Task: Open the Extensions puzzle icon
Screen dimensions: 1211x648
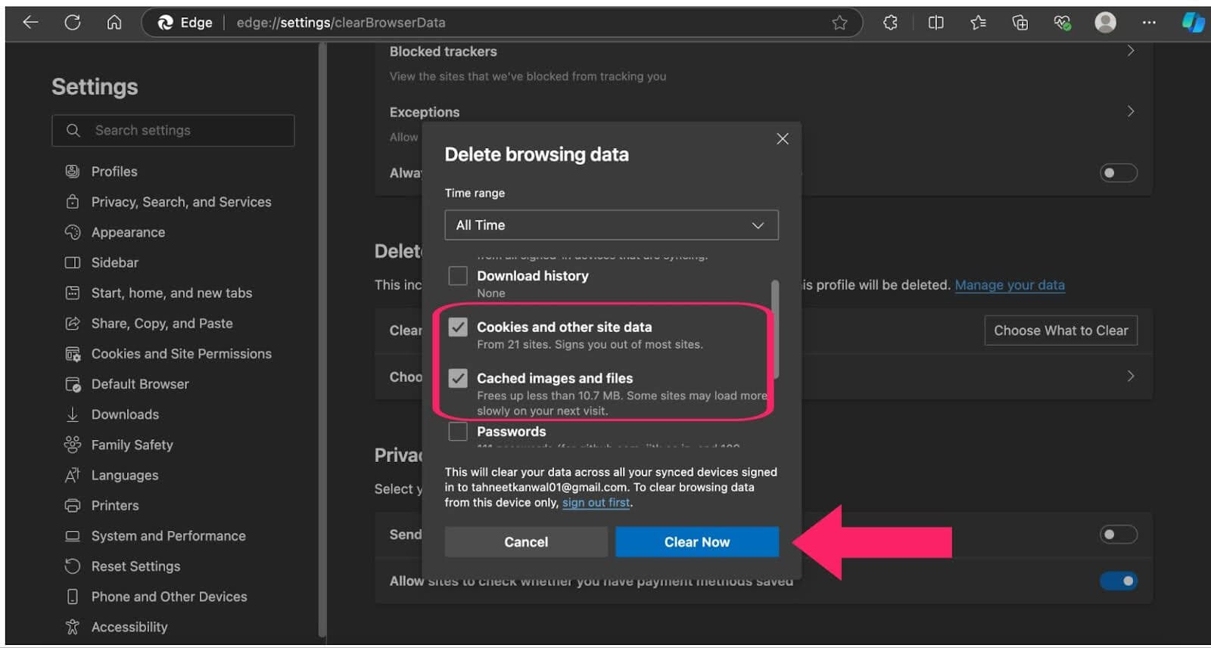Action: 890,23
